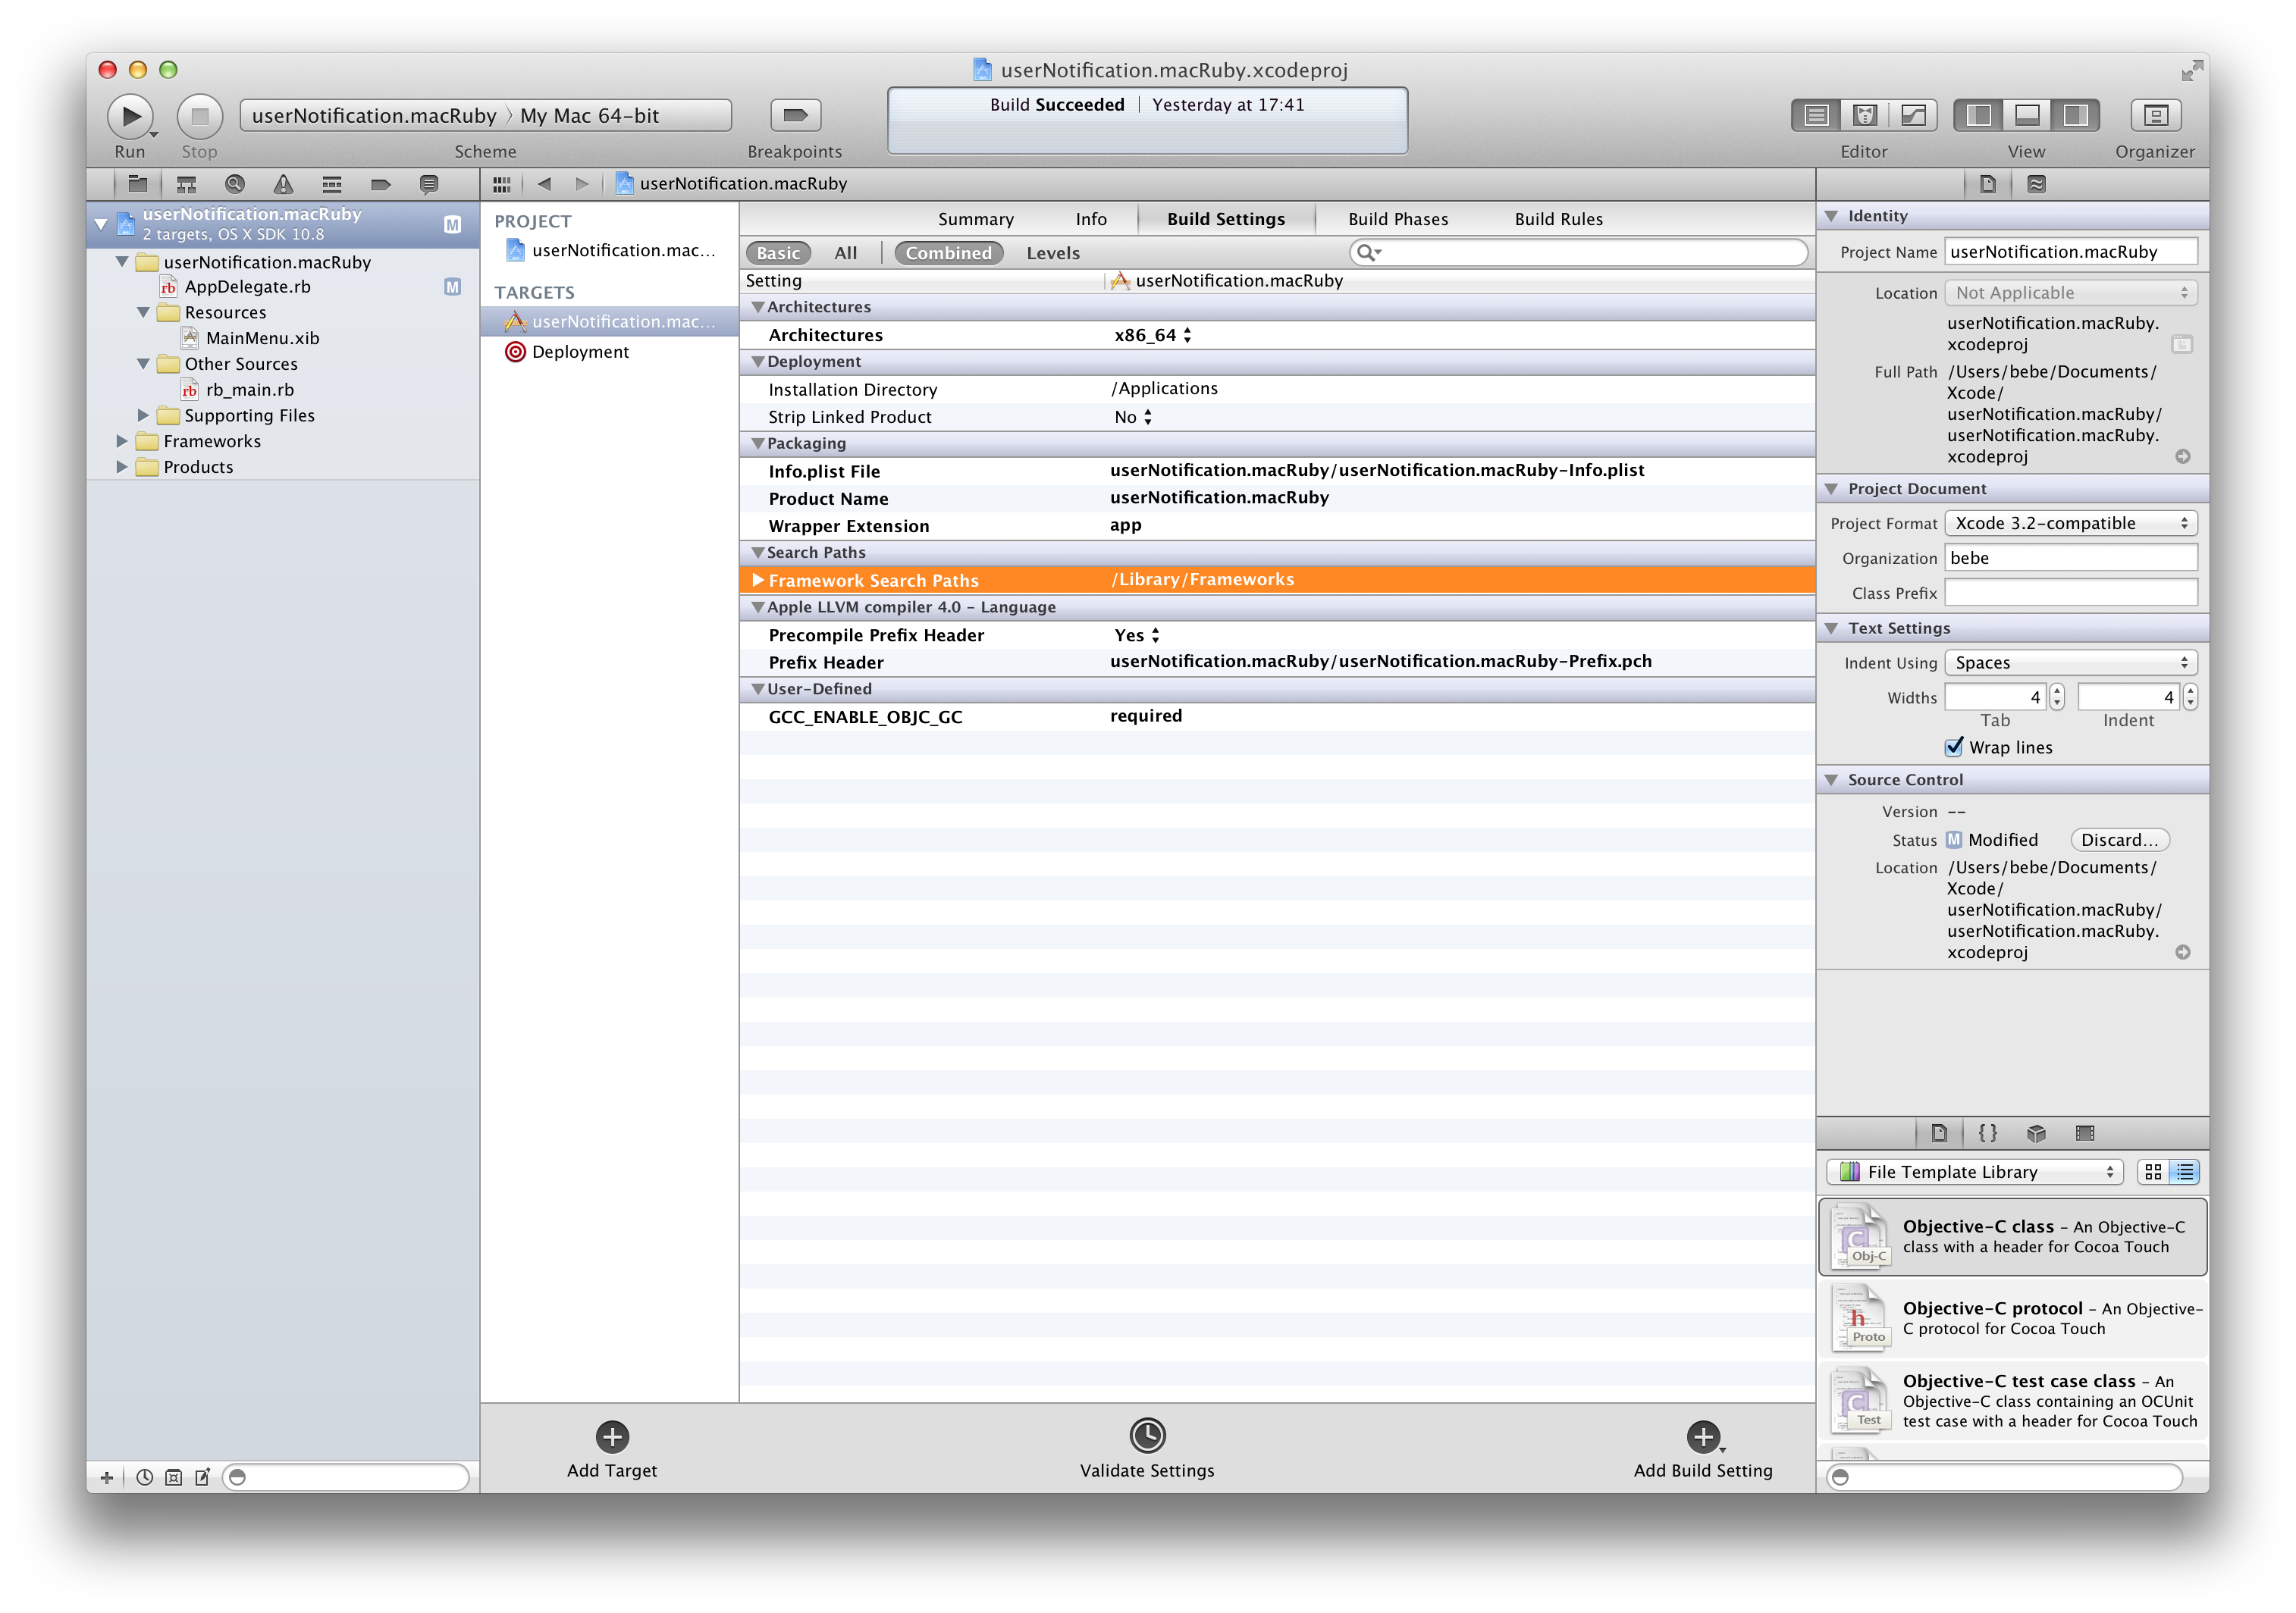Switch to the Standard editor
The width and height of the screenshot is (2296, 1613).
tap(1815, 116)
